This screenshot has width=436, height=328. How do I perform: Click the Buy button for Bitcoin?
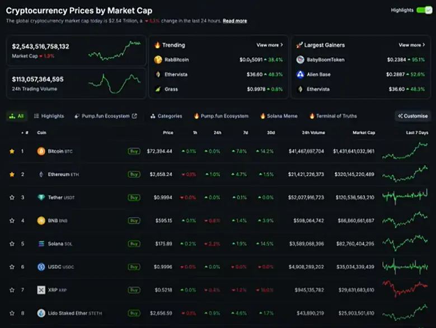134,151
